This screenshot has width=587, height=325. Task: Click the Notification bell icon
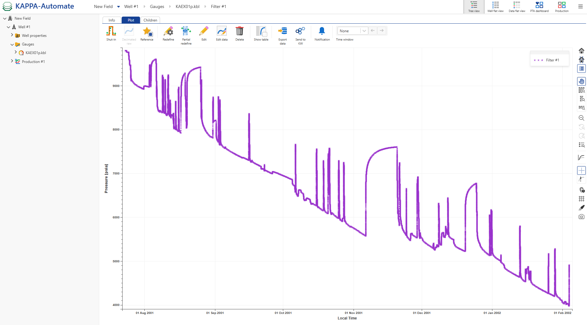click(x=322, y=31)
